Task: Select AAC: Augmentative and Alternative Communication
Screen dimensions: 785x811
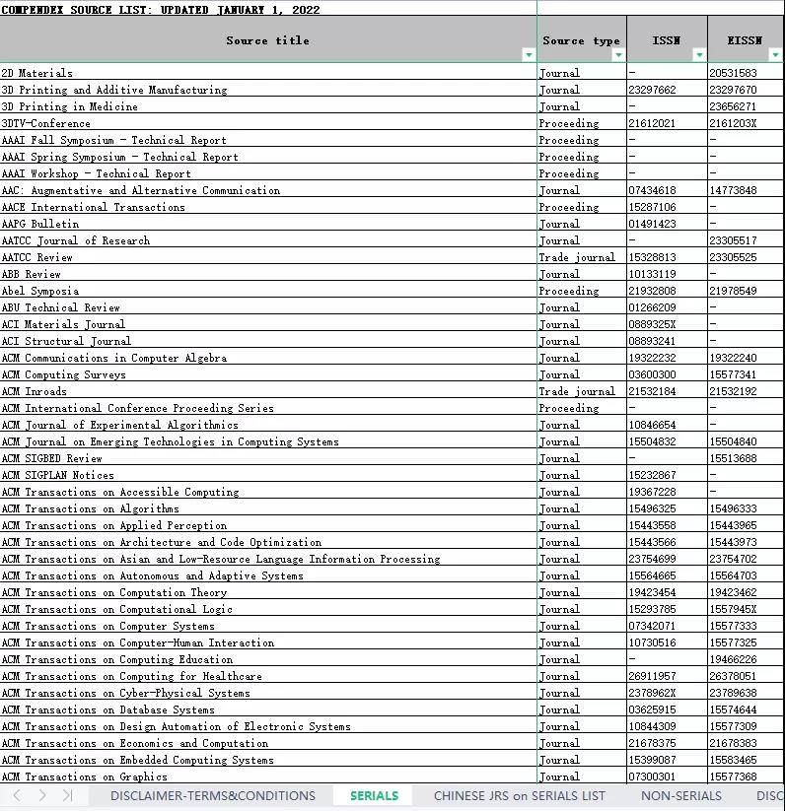Action: tap(268, 190)
